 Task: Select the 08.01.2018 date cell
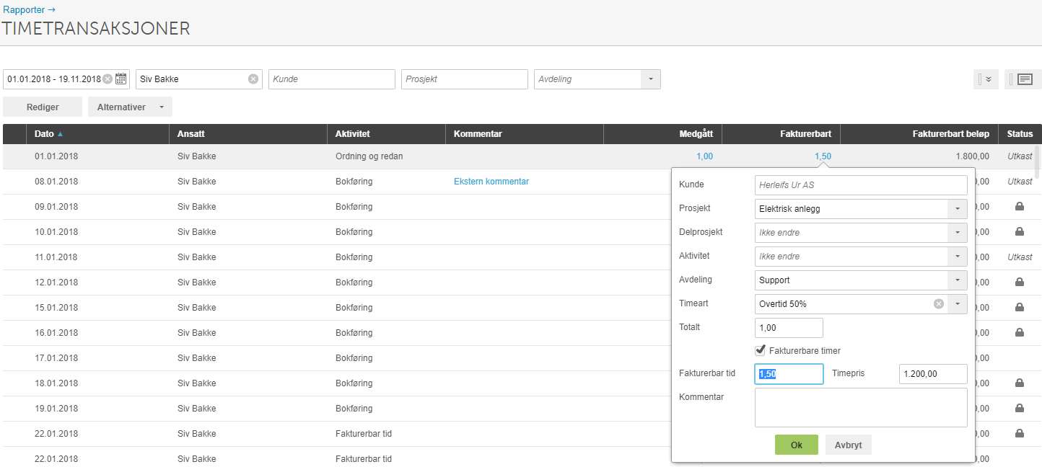click(x=56, y=182)
